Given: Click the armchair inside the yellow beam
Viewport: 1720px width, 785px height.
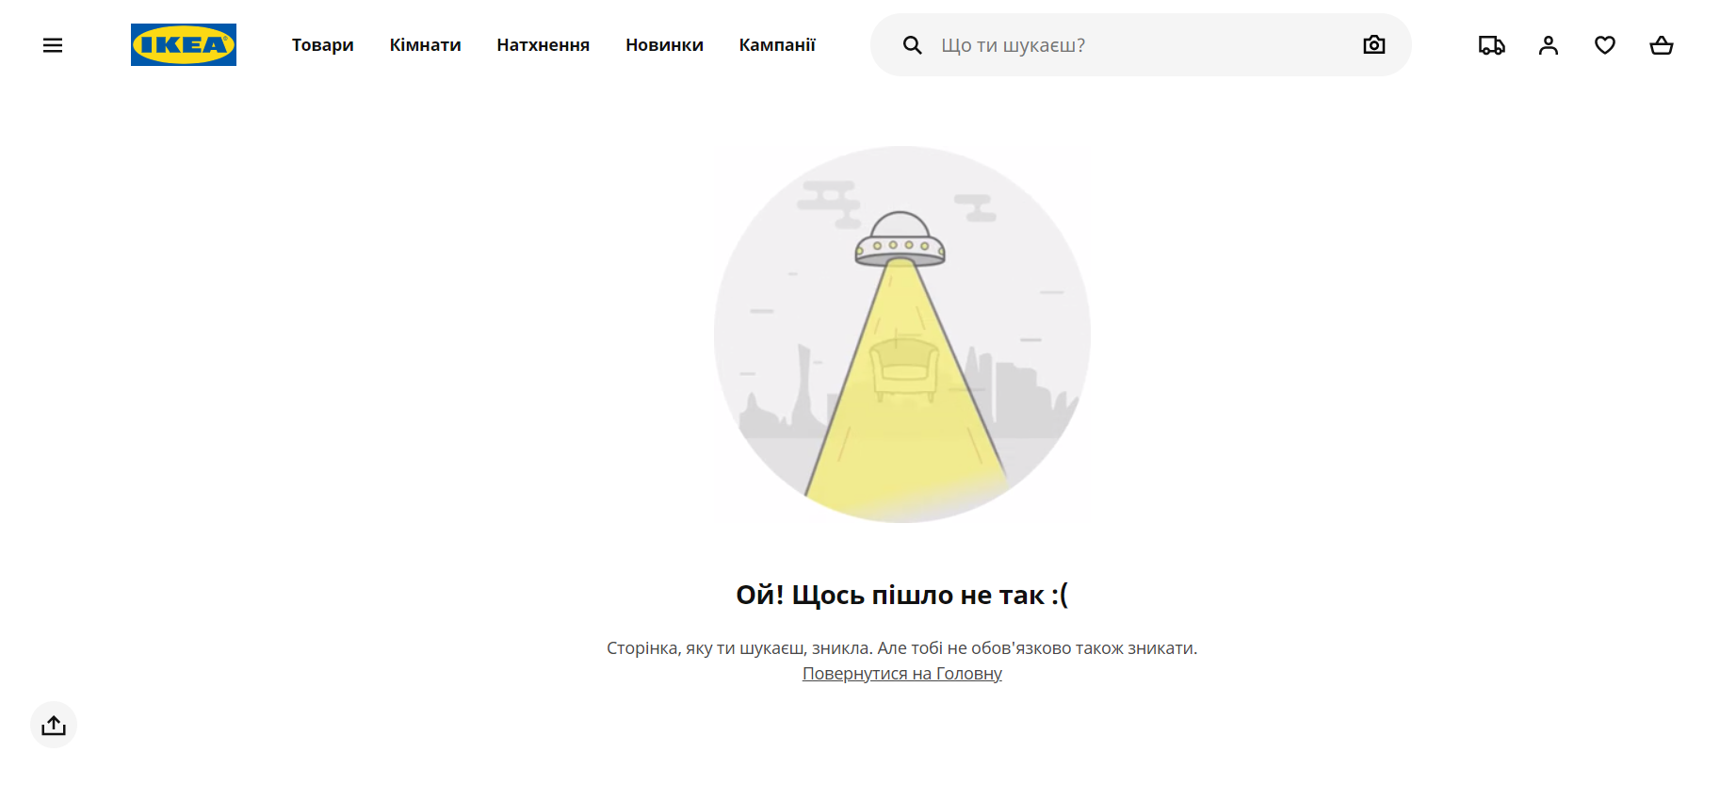Looking at the screenshot, I should 903,368.
